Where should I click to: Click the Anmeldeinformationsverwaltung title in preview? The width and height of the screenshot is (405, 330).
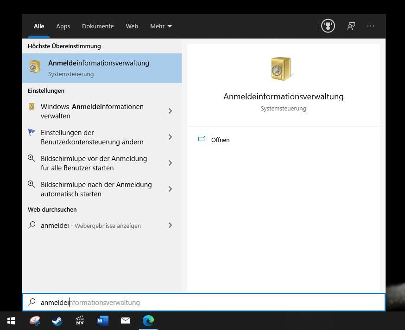click(283, 97)
